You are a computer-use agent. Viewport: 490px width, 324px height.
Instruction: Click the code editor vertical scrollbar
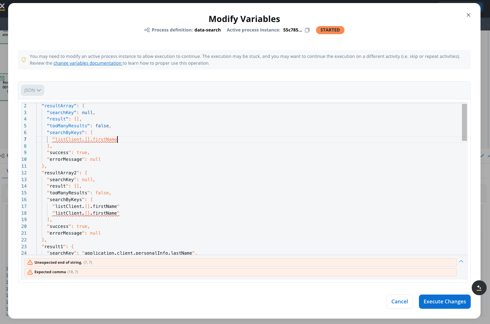point(464,122)
